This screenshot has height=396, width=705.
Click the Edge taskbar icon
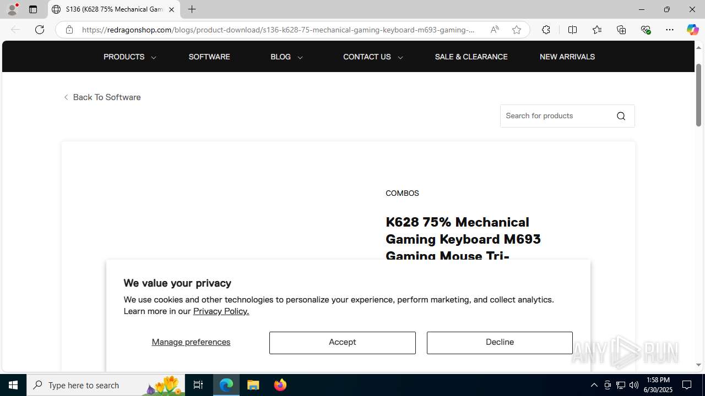point(226,385)
